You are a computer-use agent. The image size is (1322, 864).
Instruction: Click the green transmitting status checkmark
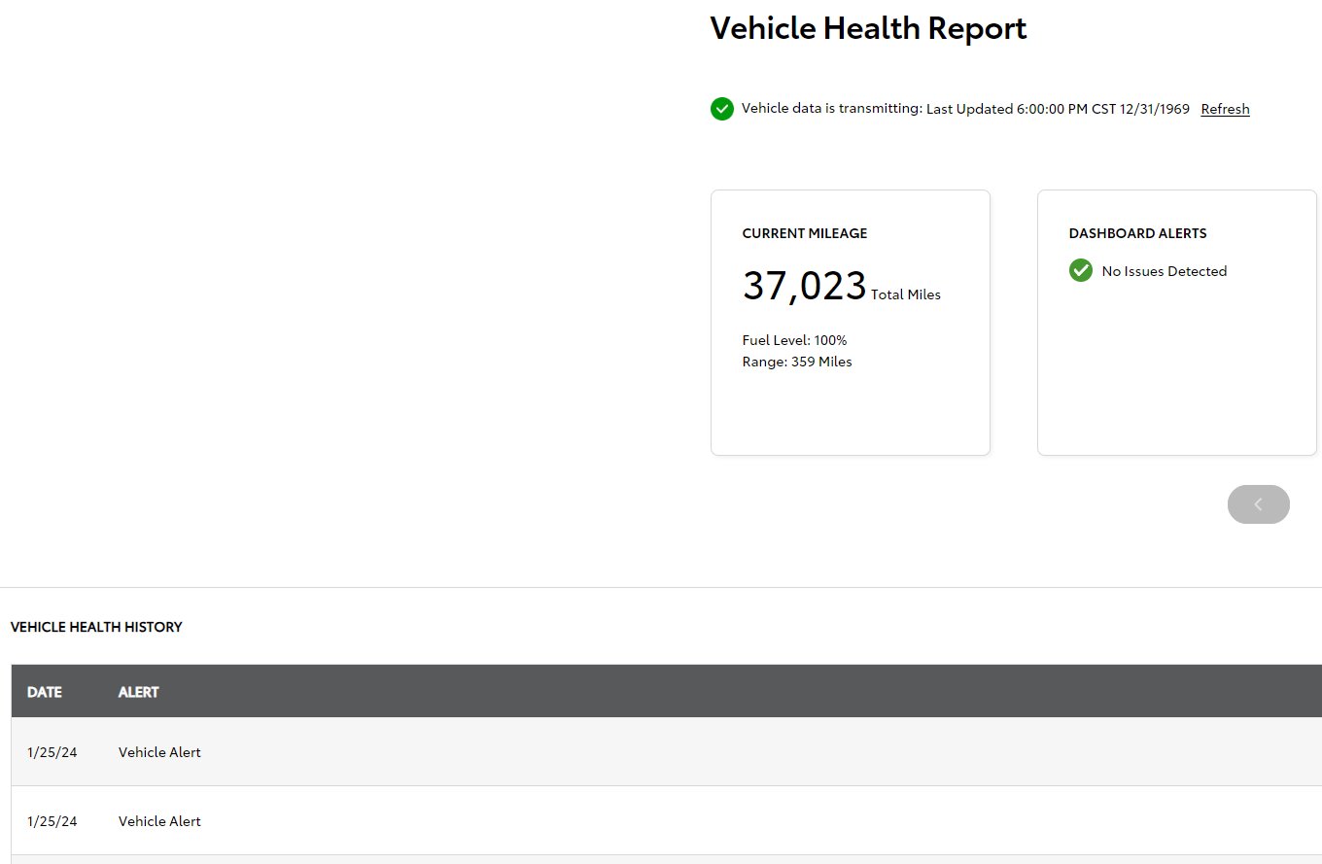(x=722, y=109)
